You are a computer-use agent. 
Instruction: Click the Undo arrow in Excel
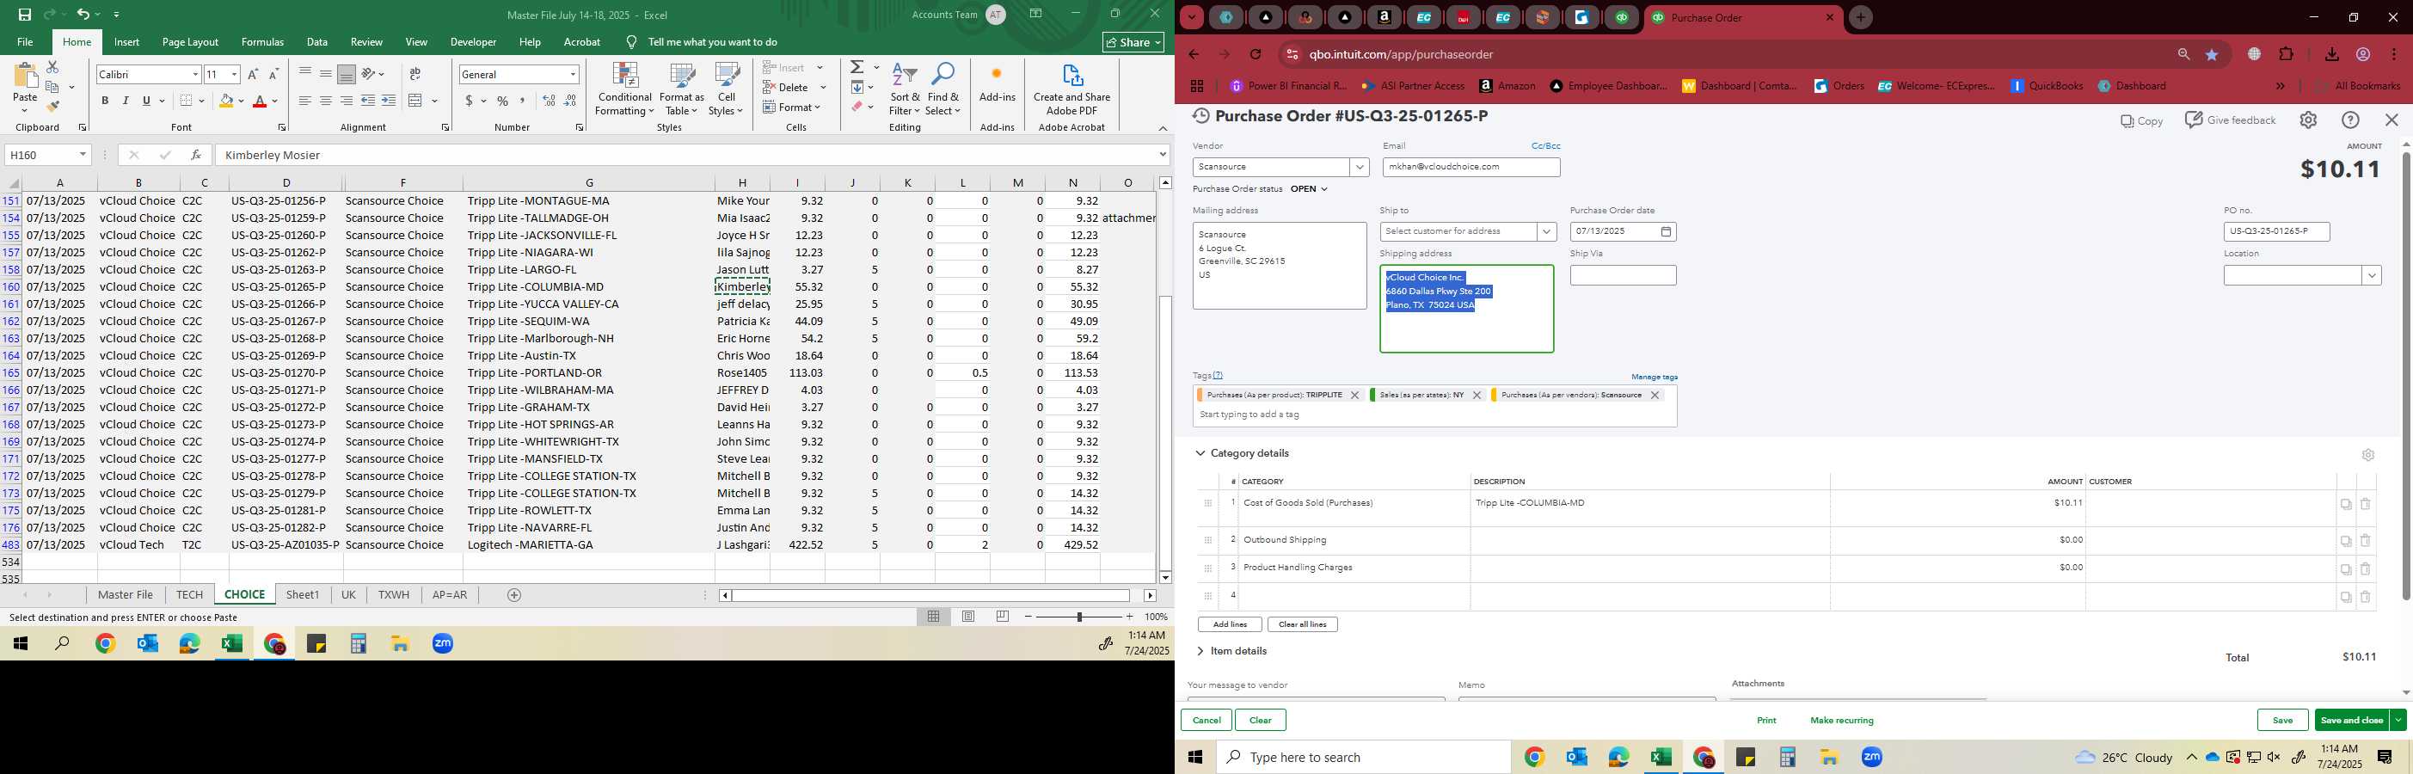click(83, 14)
